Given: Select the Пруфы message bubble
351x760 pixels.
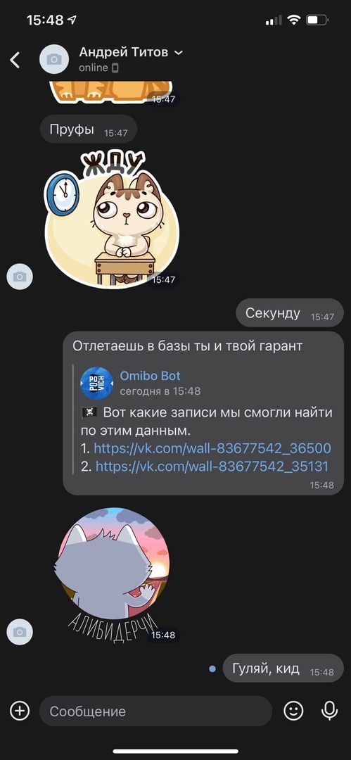Looking at the screenshot, I should pos(88,129).
